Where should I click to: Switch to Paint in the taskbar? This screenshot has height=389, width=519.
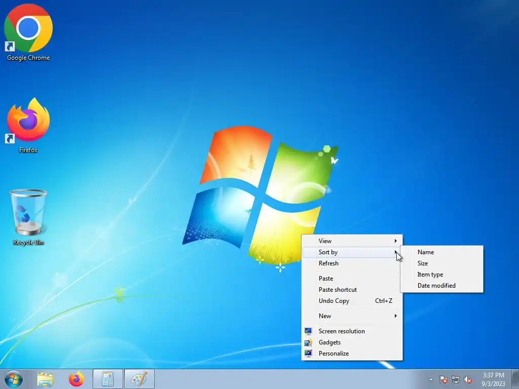tap(139, 379)
